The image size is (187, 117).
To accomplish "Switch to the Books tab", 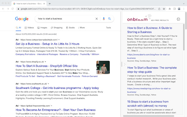I will pos(70,28).
